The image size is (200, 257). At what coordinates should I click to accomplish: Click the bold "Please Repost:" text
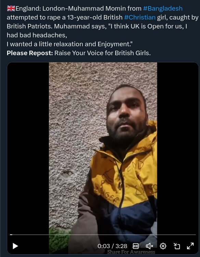tap(30, 53)
